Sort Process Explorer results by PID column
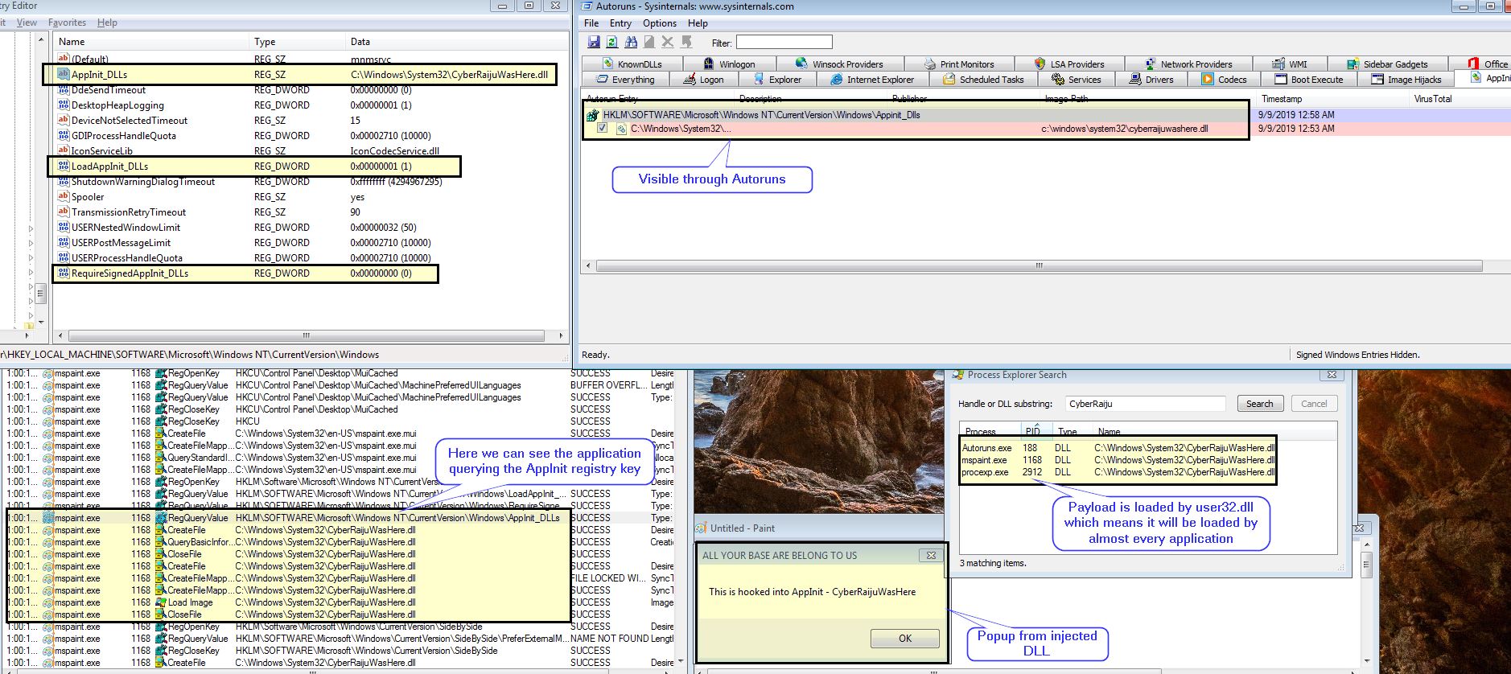 (x=1035, y=431)
